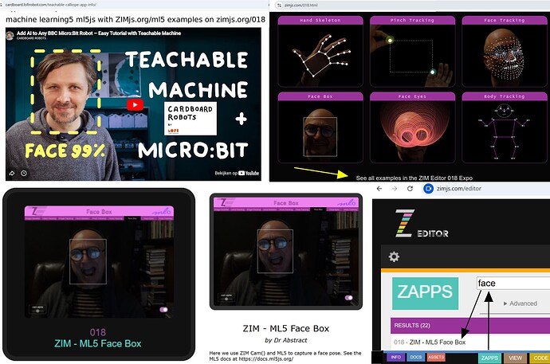The image size is (550, 364).
Task: Click the cardboard.lofirobot.com address bar URL
Action: click(x=51, y=5)
